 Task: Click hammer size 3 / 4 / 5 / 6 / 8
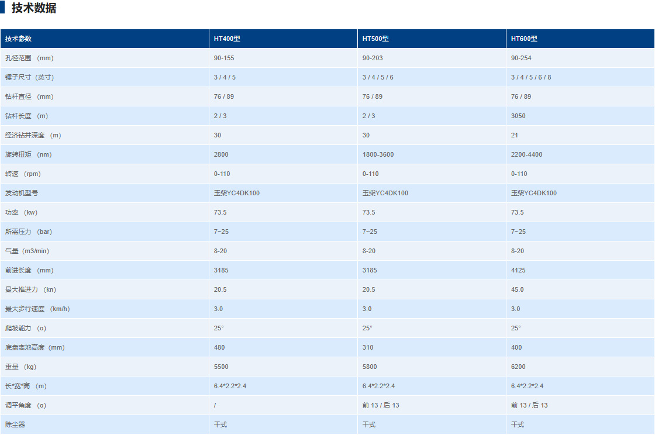point(531,77)
